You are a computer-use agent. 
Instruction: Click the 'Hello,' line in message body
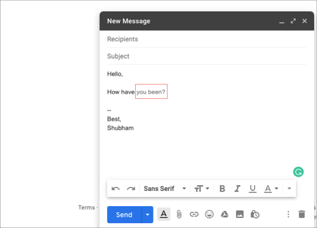pyautogui.click(x=115, y=74)
